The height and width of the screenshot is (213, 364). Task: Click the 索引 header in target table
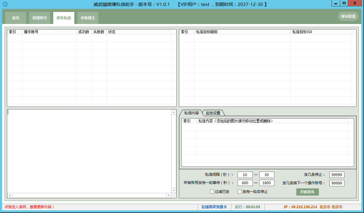coord(187,32)
